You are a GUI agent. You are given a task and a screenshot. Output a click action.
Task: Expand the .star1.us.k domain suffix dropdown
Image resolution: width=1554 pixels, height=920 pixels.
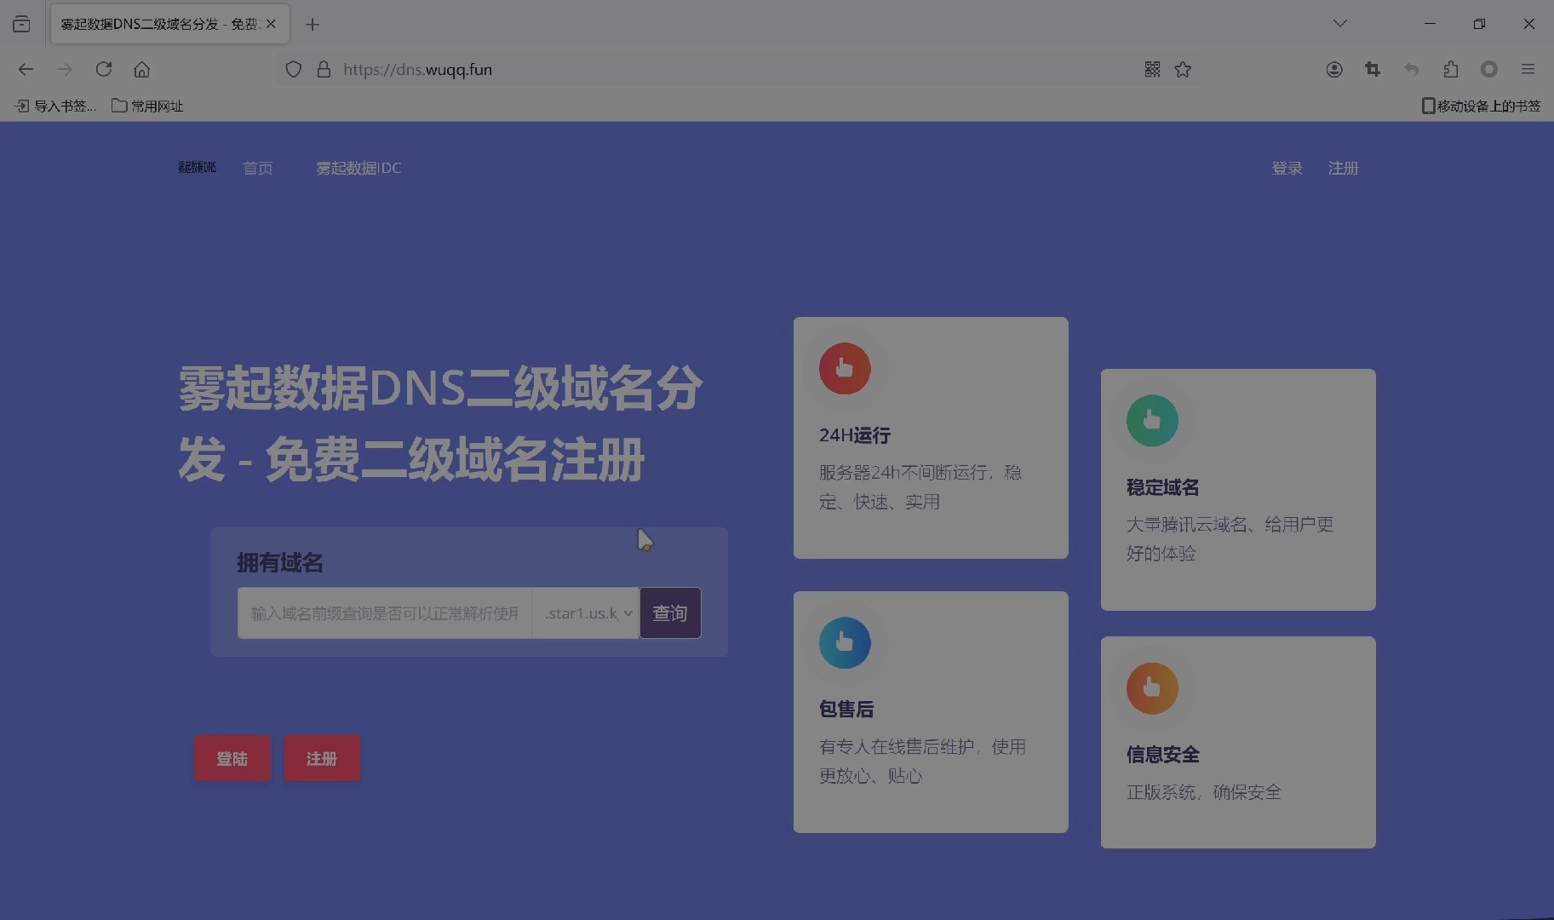click(x=586, y=612)
